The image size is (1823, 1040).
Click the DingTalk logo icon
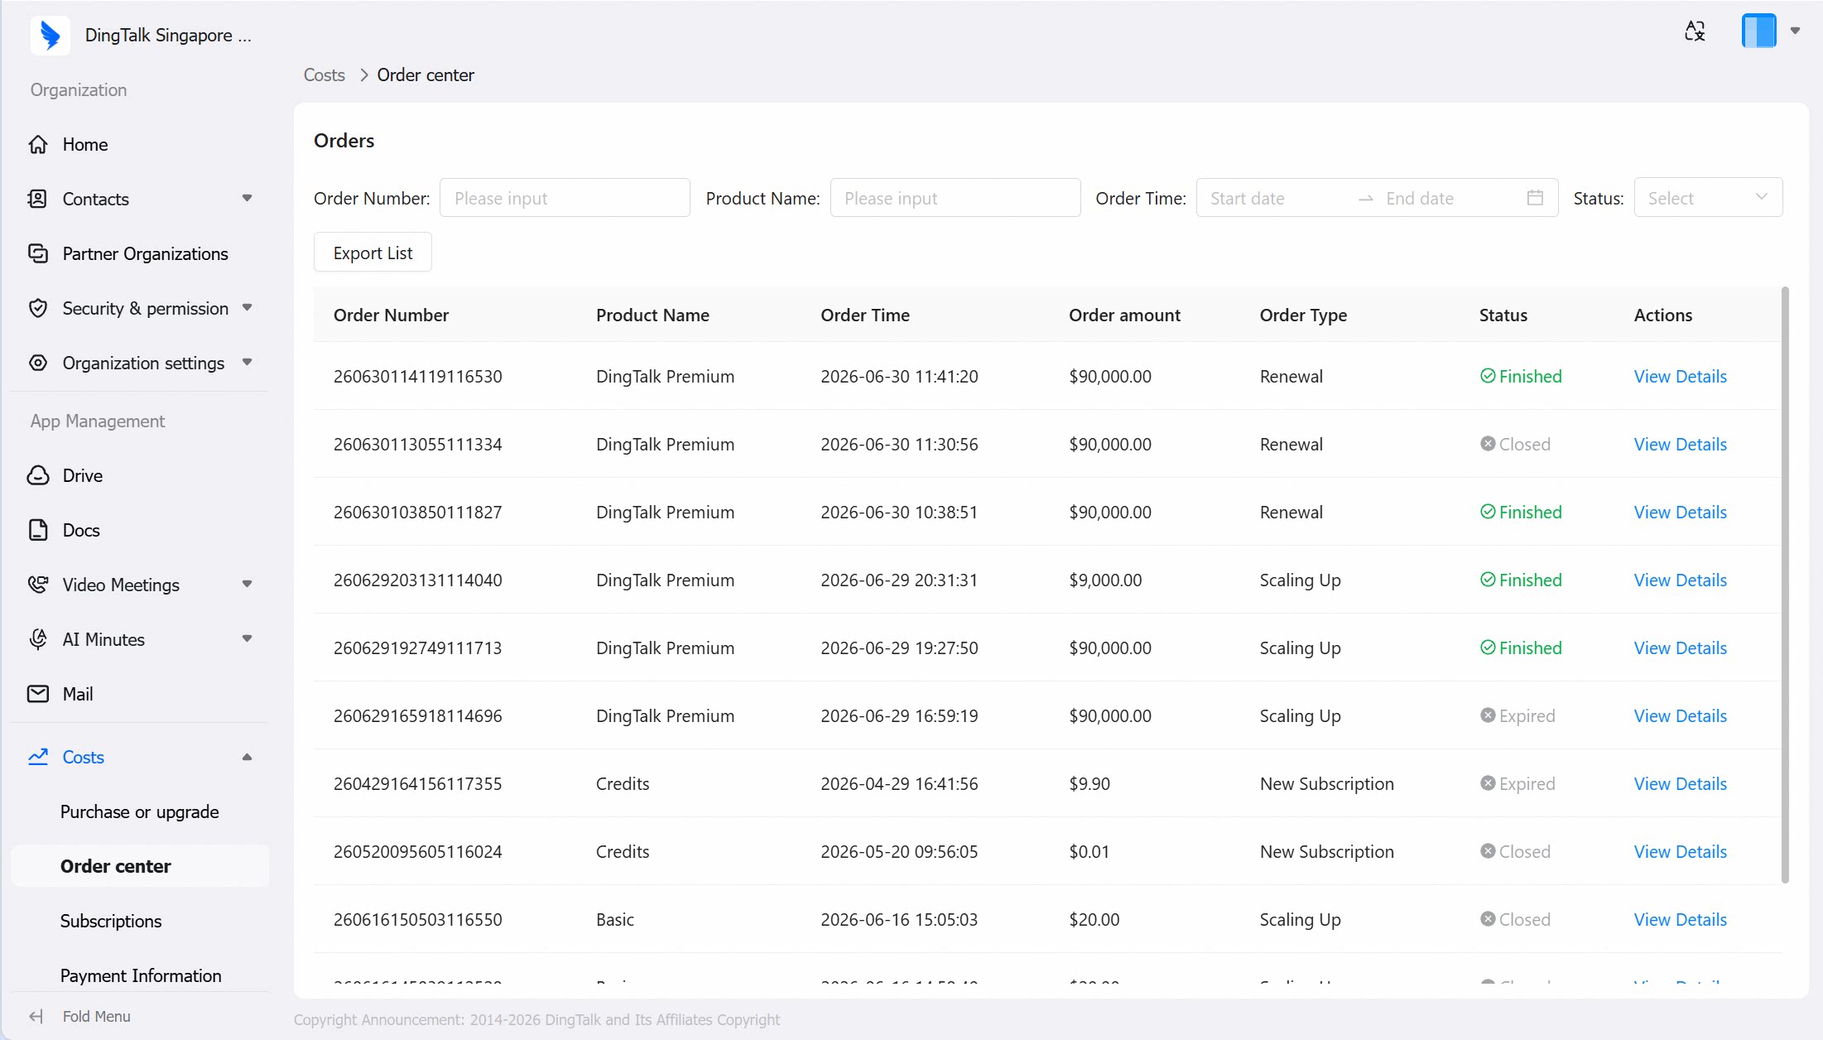(51, 36)
